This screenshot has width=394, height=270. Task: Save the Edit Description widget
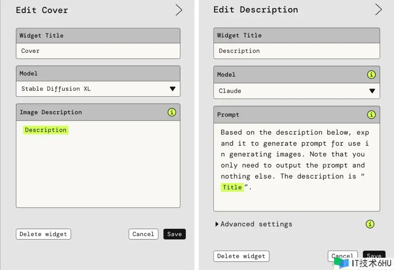374,255
